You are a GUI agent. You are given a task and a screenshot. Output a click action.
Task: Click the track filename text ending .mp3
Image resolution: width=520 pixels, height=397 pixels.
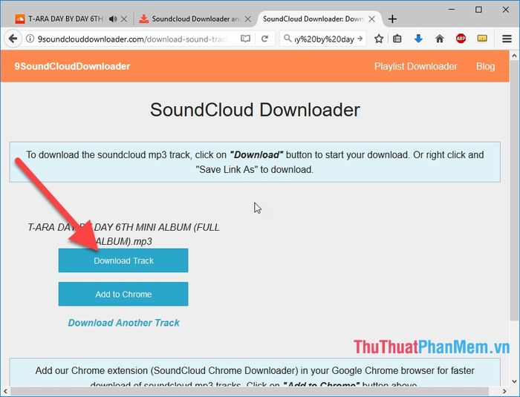[x=123, y=234]
